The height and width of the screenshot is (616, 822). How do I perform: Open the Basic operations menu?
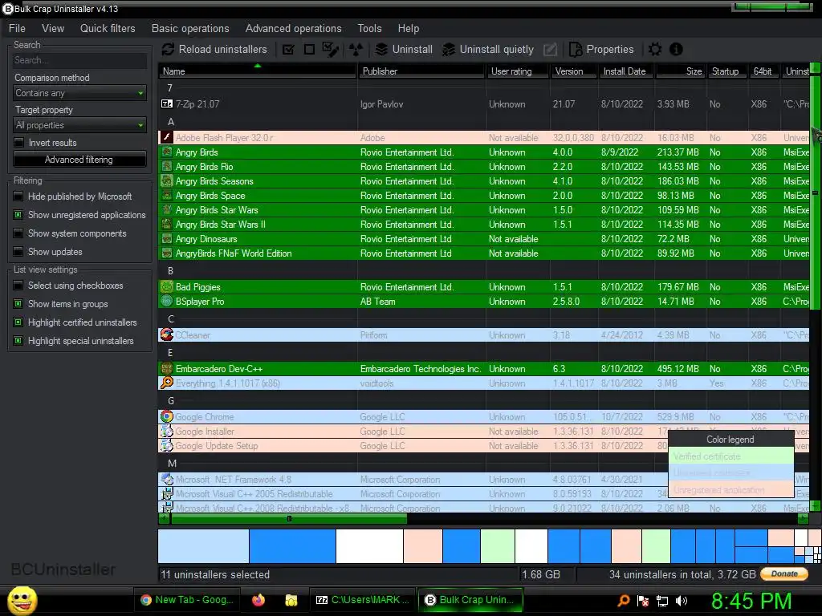190,28
